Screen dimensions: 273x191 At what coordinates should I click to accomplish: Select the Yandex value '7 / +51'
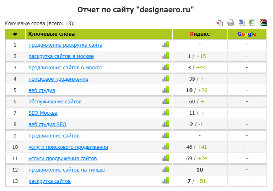197,181
